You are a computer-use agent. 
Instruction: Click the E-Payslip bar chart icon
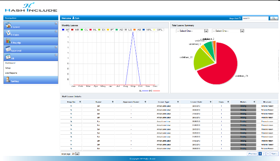coord(8,41)
